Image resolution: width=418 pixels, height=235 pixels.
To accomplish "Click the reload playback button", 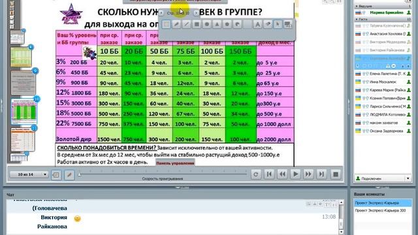I will 256,174.
